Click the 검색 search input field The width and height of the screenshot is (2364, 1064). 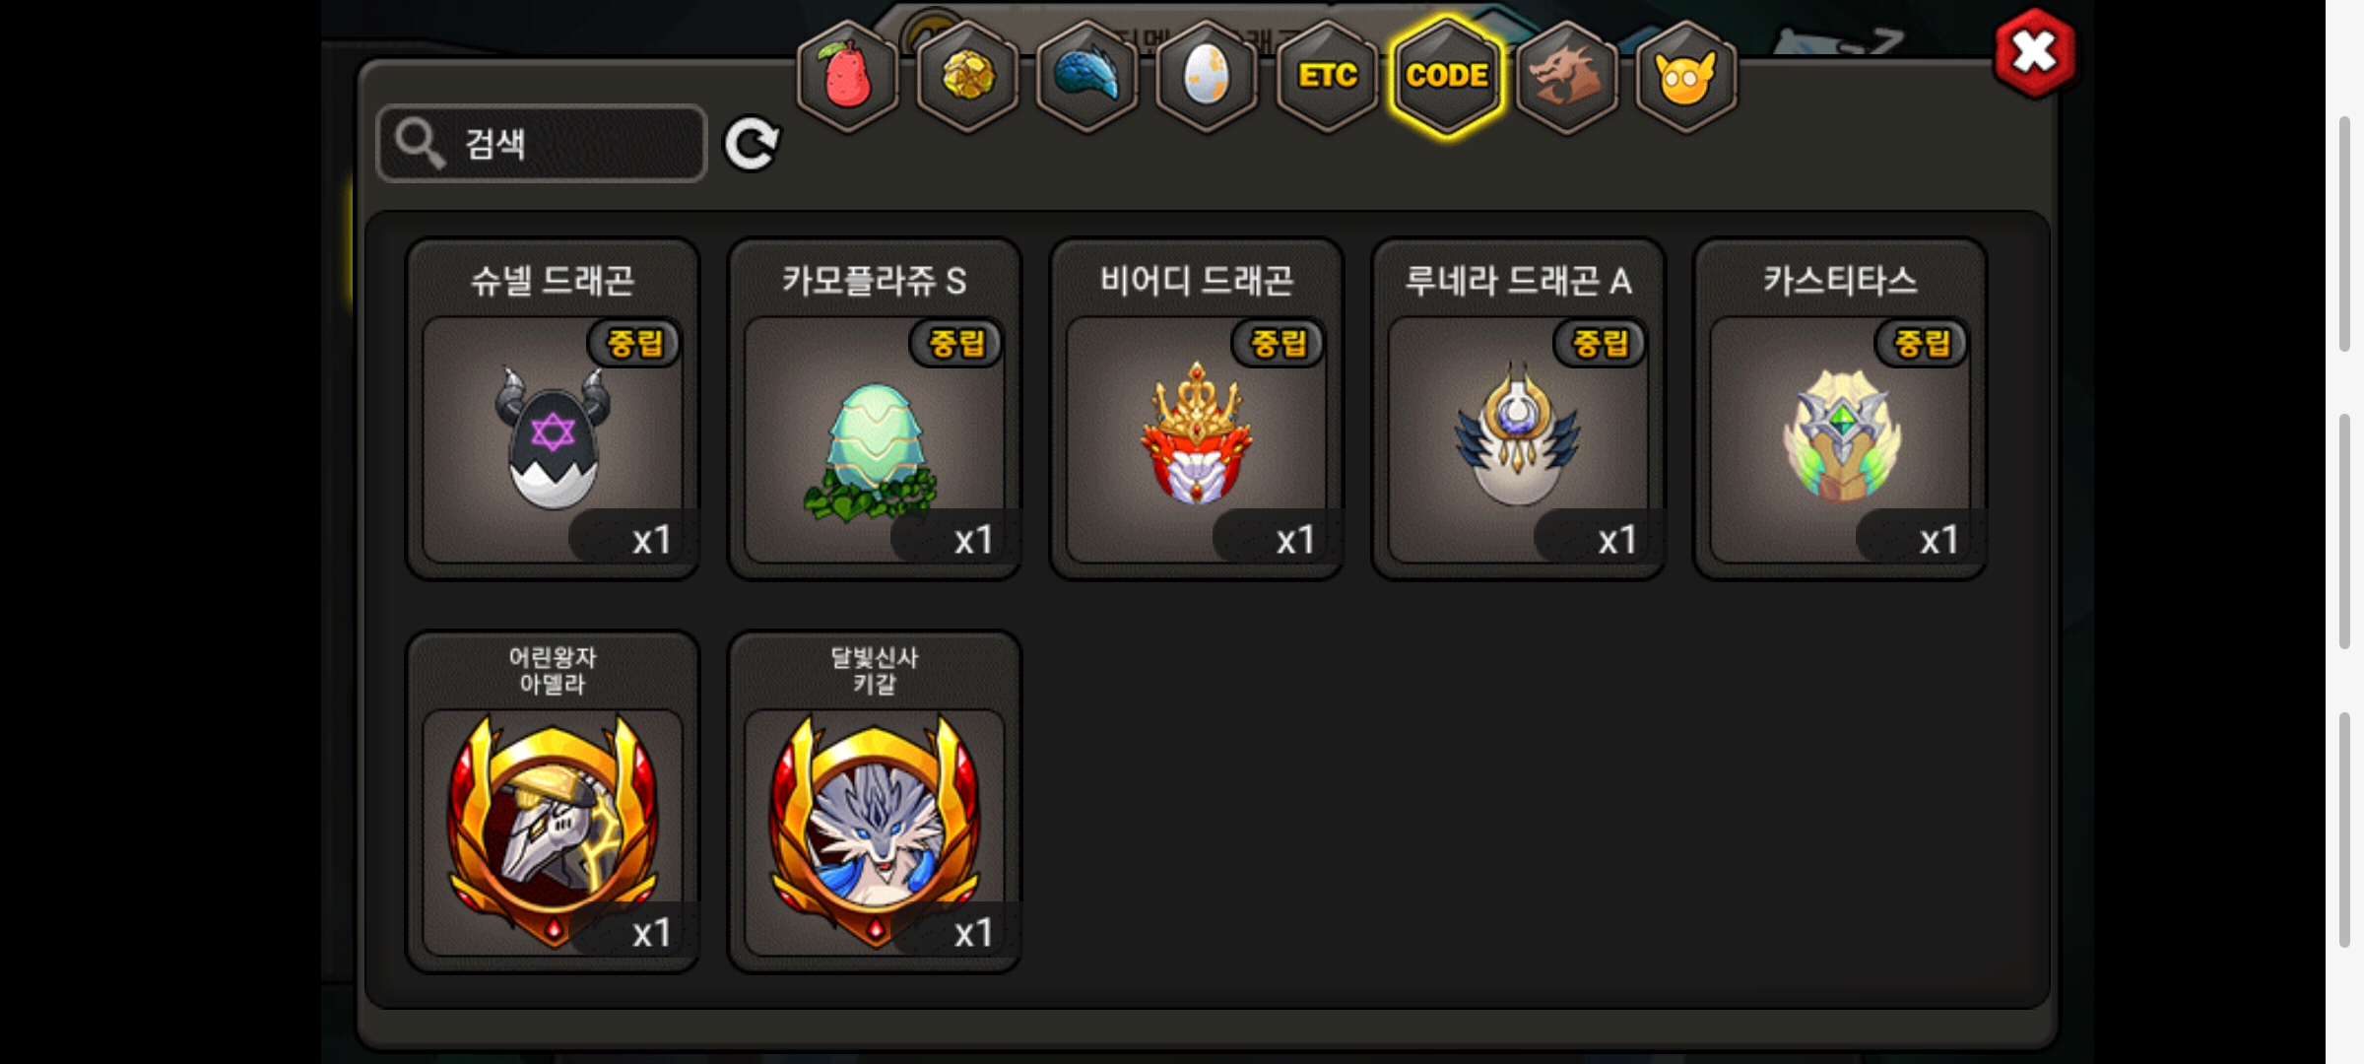pos(542,144)
